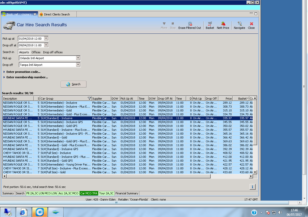Click Basket column sort arrow header
Image resolution: width=308 pixels, height=217 pixels.
(248, 99)
